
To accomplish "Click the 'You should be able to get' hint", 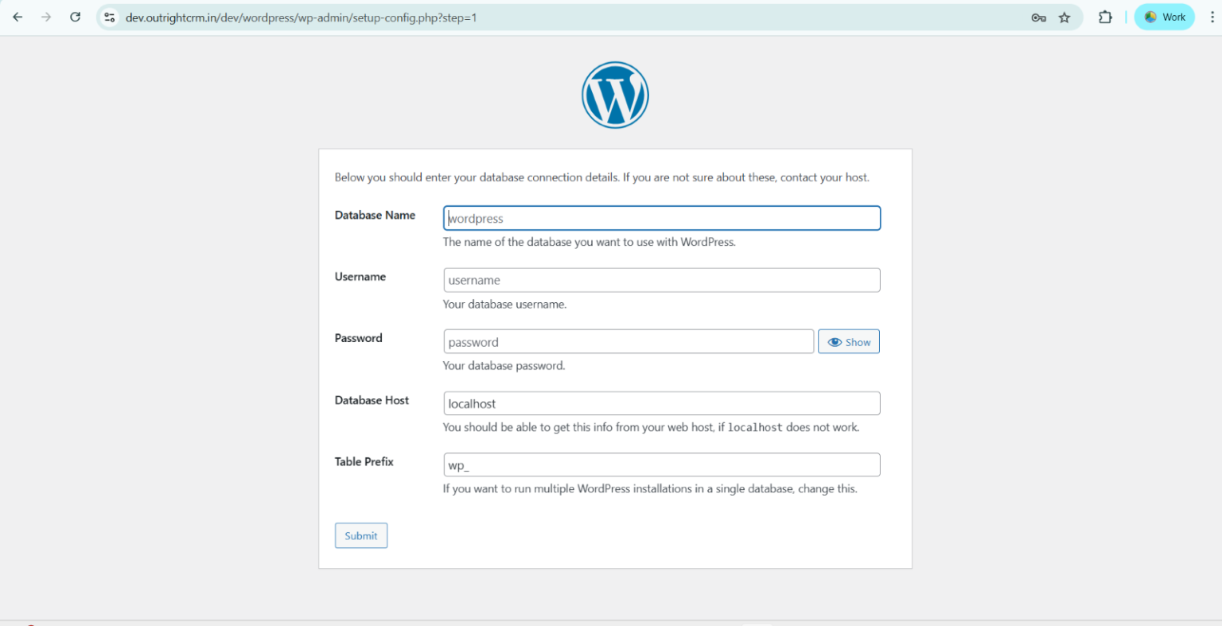I will click(x=652, y=427).
